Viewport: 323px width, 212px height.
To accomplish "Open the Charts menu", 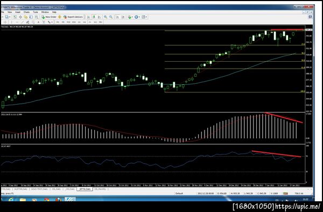I will click(x=26, y=12).
